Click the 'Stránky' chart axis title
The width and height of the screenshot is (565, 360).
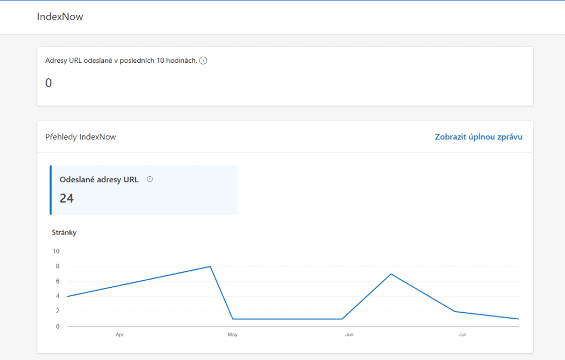(x=64, y=232)
